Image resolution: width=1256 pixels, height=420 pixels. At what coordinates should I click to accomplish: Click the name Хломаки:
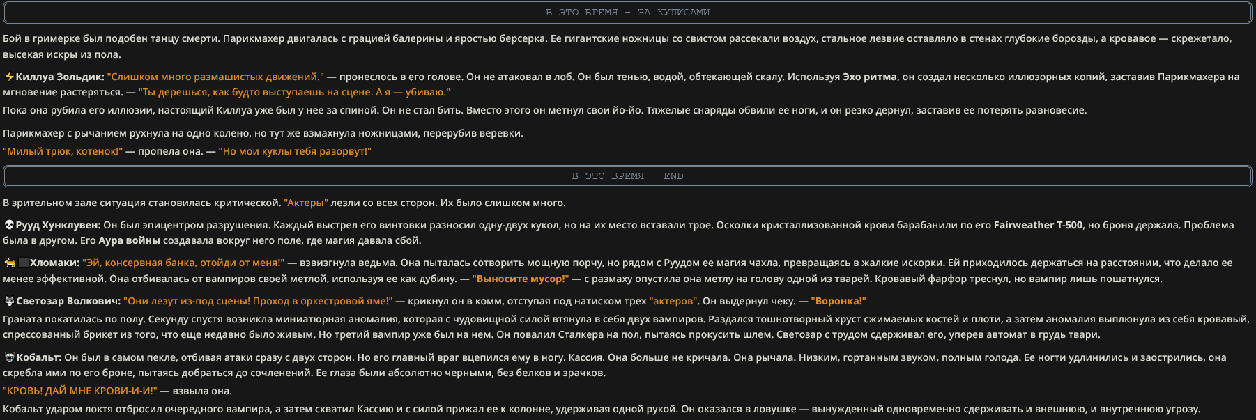click(54, 263)
